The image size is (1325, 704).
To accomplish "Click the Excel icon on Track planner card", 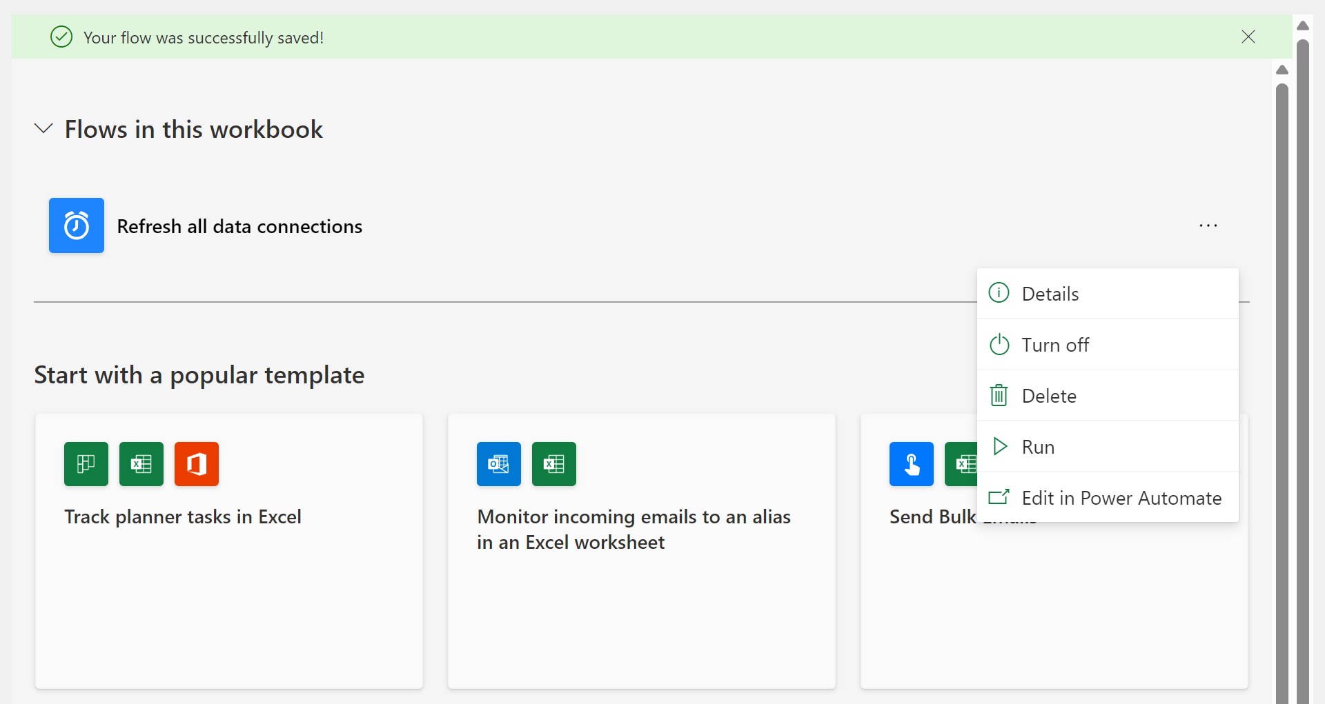I will 141,464.
